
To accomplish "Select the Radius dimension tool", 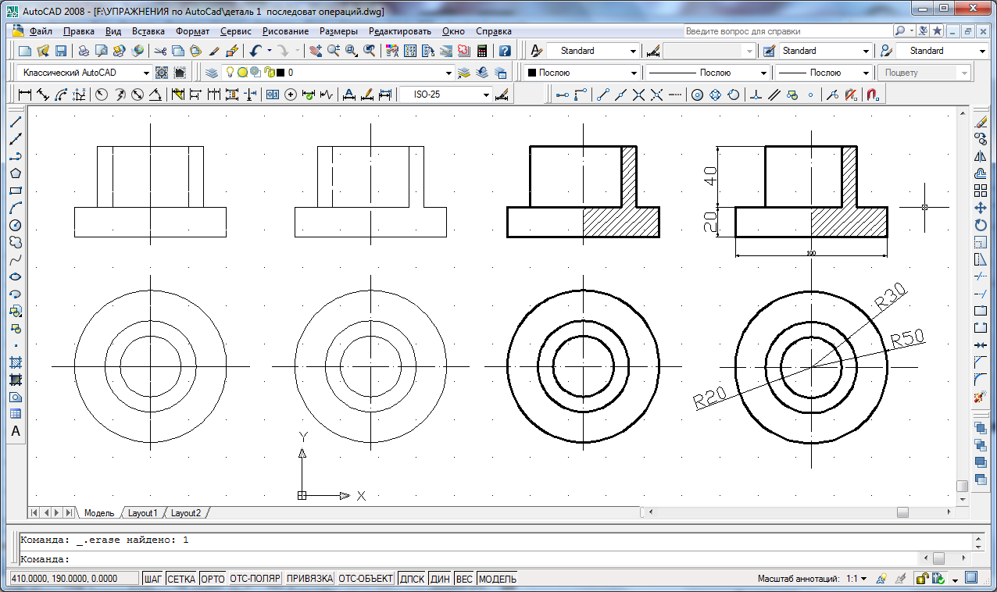I will point(102,95).
